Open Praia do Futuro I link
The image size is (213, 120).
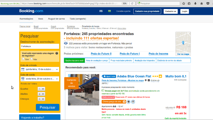(130, 54)
